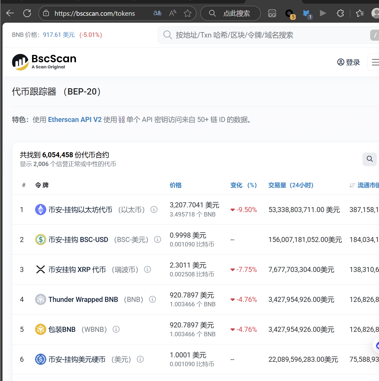Open the hamburger navigation menu
Image resolution: width=379 pixels, height=381 pixels.
click(375, 62)
